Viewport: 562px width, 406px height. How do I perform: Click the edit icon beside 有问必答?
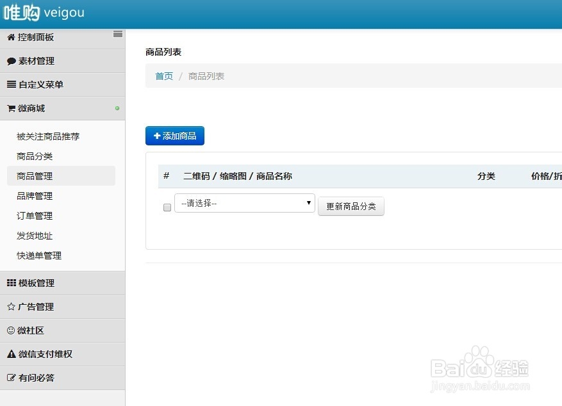[x=12, y=378]
